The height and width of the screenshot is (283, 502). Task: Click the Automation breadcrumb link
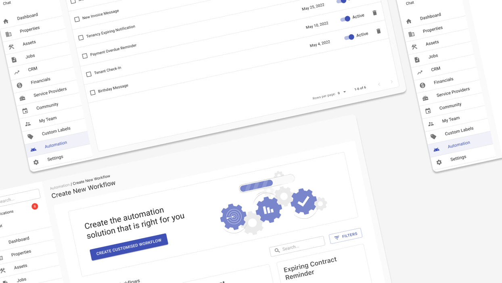[60, 186]
